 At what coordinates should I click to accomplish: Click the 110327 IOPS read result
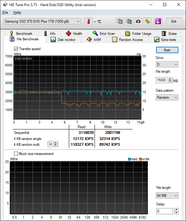coord(82,145)
